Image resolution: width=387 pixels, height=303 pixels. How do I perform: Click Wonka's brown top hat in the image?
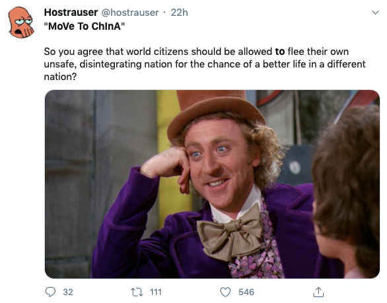216,112
